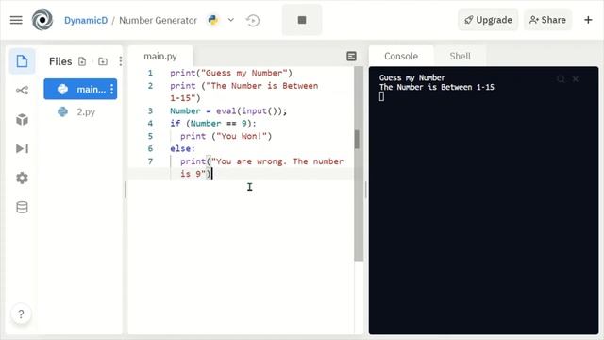Click the help question mark button
Screen dimensions: 604x340
tap(21, 314)
